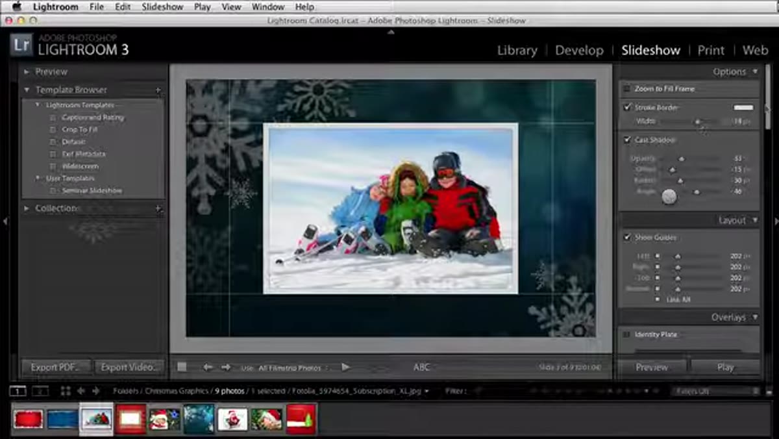Uncheck the Stroke Border checkbox
Viewport: 779px width, 439px height.
tap(626, 107)
